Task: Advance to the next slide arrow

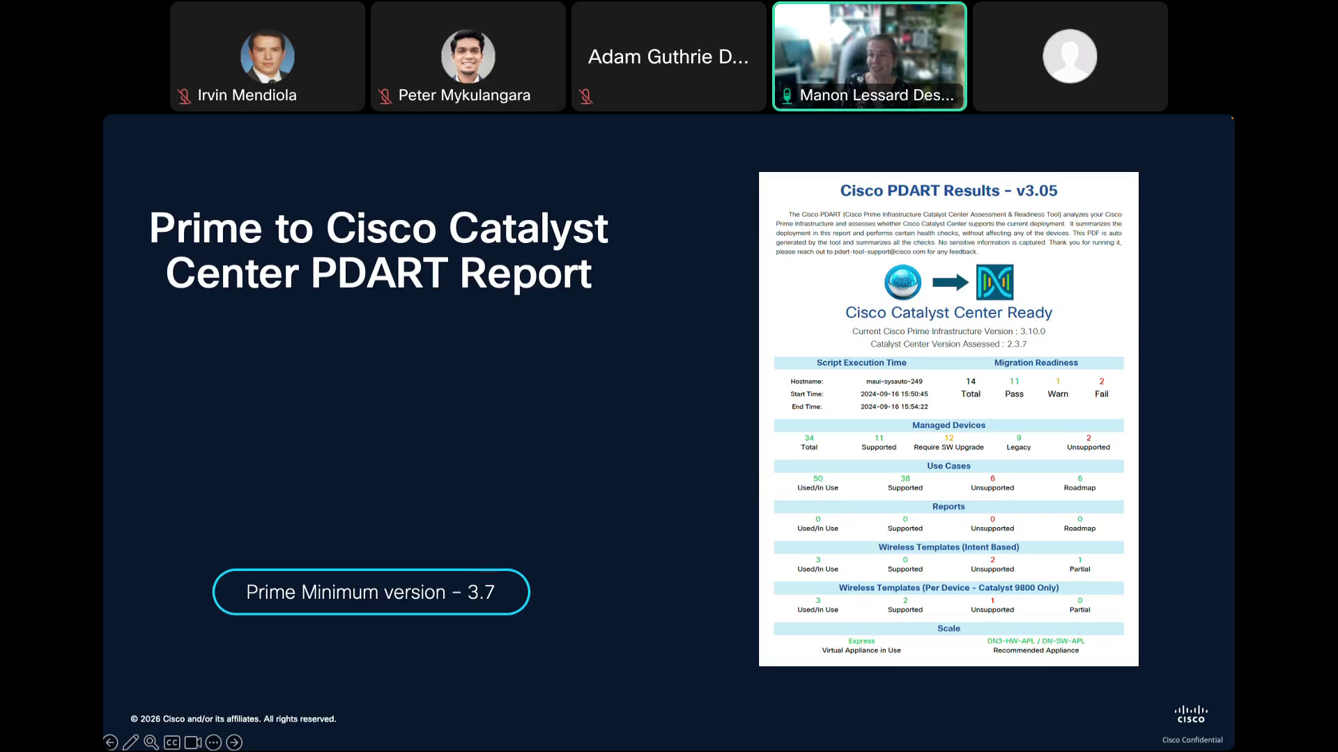Action: point(235,742)
